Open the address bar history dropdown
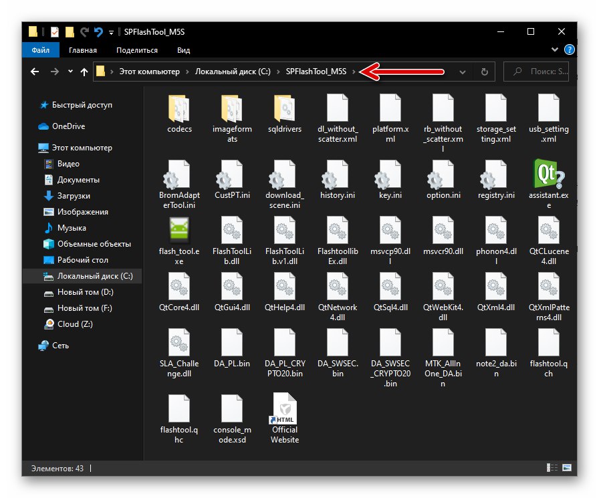The height and width of the screenshot is (498, 599). pos(462,72)
